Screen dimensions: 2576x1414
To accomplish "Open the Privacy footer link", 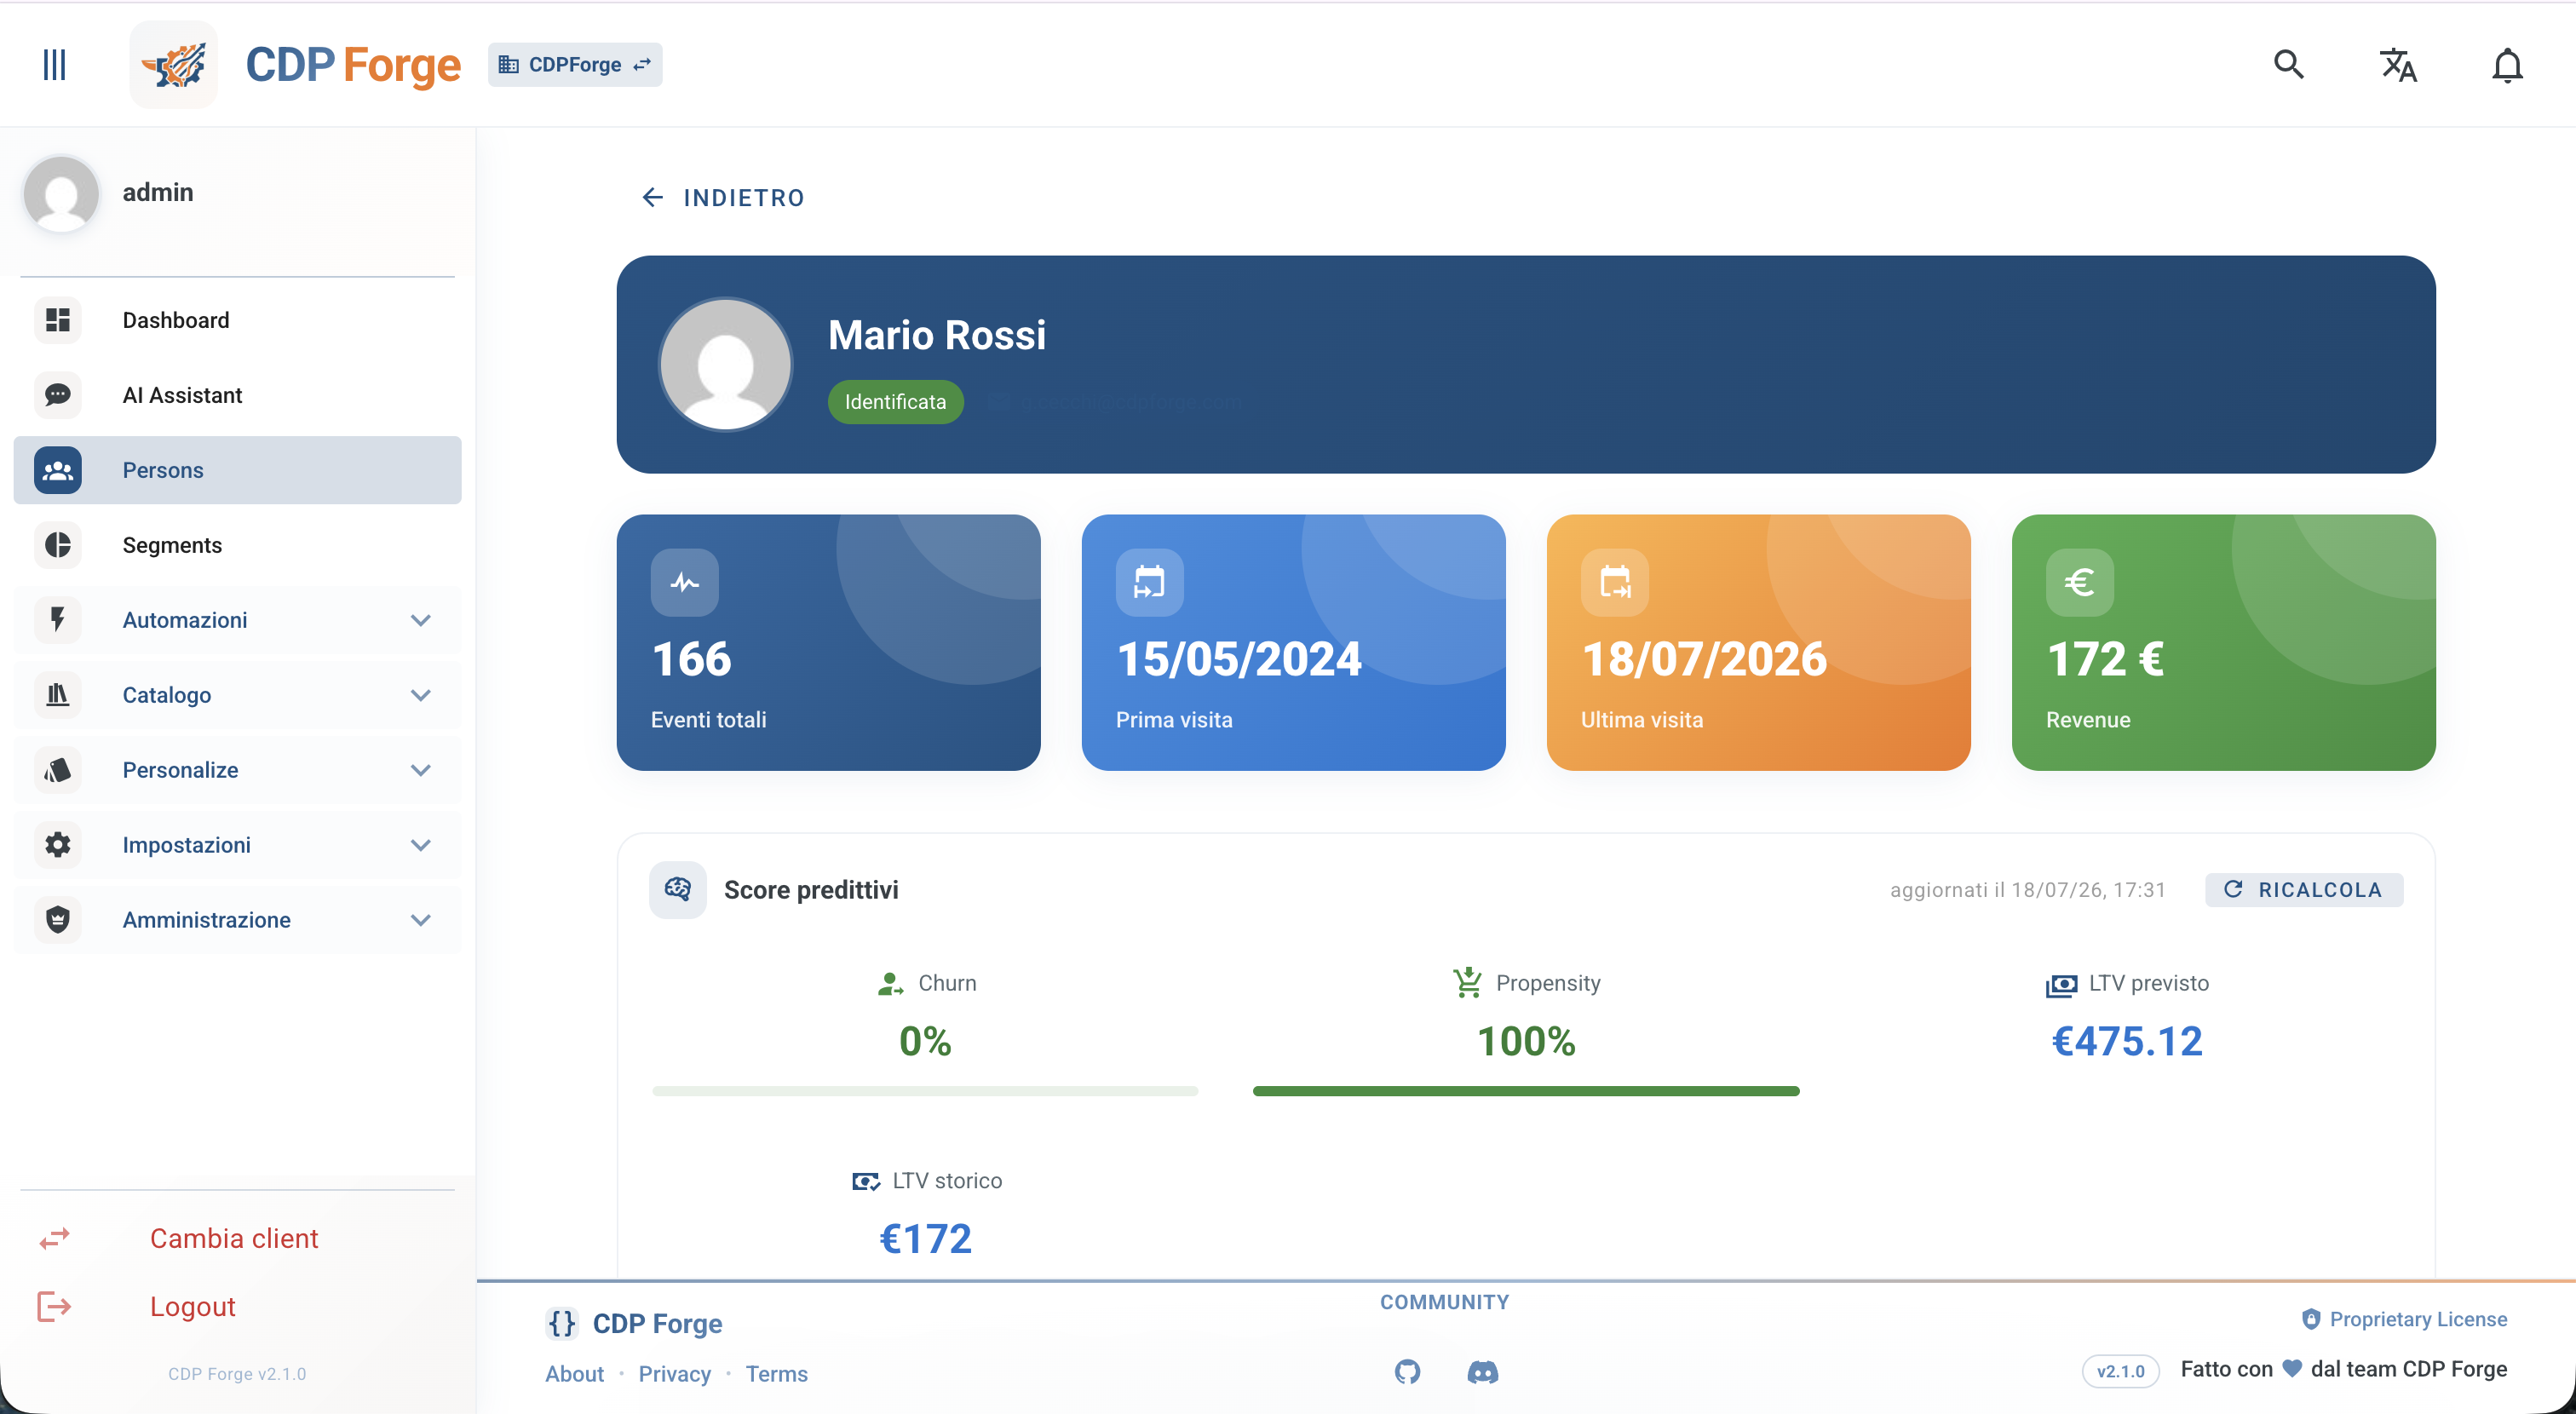I will 675,1374.
